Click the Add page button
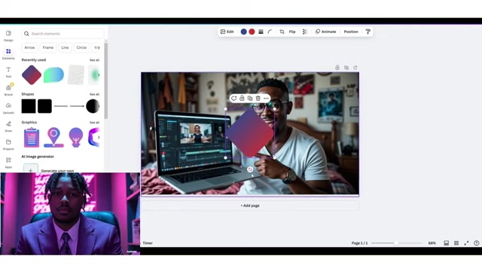 tap(250, 206)
